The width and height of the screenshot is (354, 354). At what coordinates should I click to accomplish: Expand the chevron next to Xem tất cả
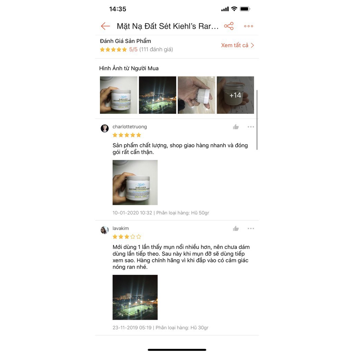point(252,45)
